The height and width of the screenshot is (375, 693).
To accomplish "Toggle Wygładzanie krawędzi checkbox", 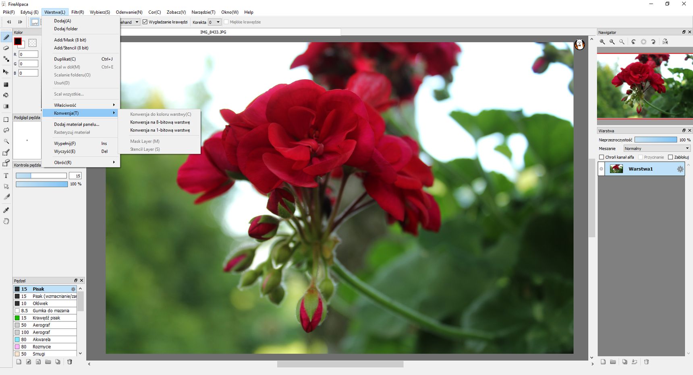I will 145,22.
